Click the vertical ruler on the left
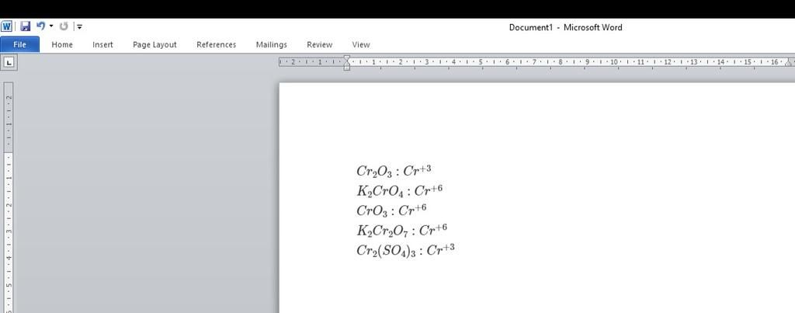The image size is (795, 313). (x=9, y=198)
